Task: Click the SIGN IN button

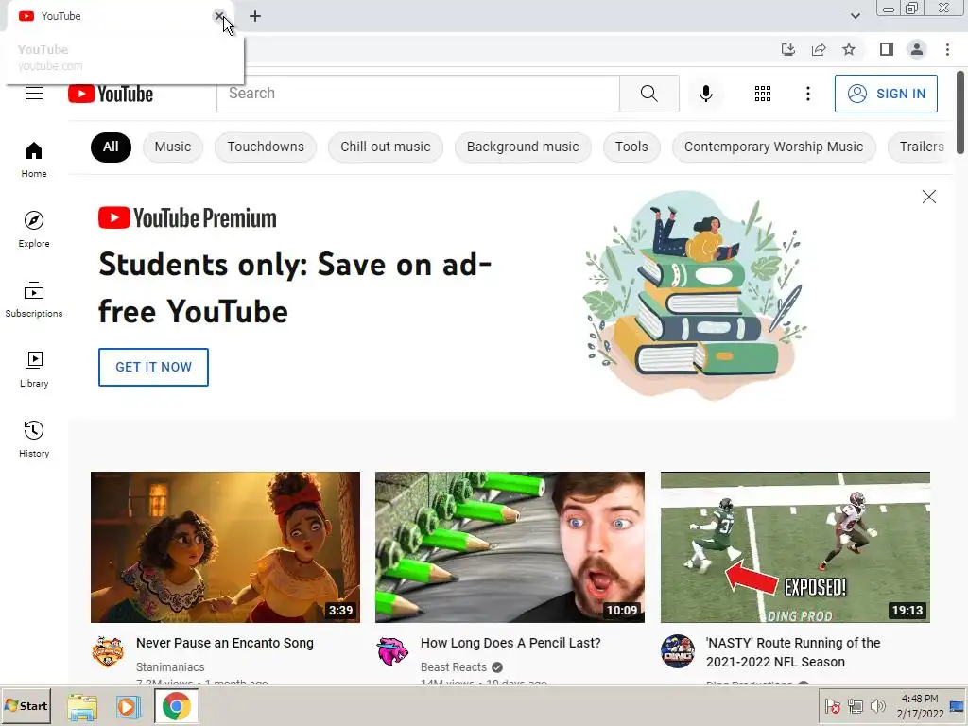Action: 886,94
